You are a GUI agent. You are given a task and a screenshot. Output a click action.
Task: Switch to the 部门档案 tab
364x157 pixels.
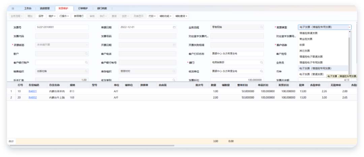click(102, 8)
